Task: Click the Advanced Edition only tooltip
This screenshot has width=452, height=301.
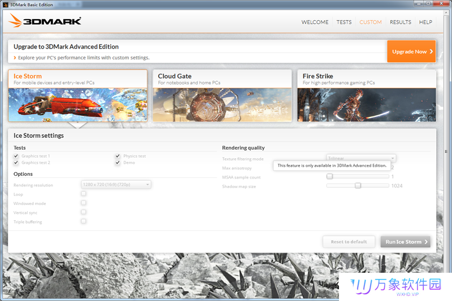Action: pos(332,165)
